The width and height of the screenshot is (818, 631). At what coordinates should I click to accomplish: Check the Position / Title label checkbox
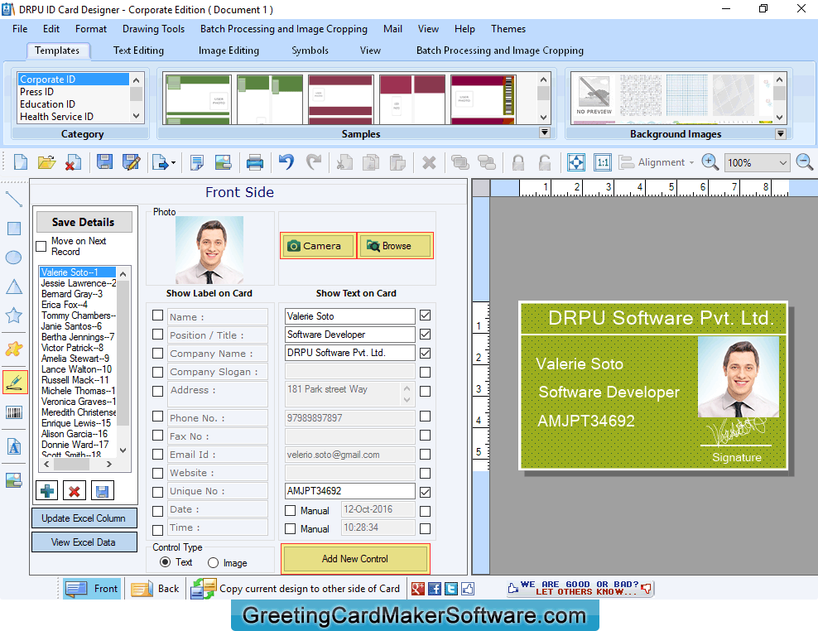pyautogui.click(x=157, y=334)
